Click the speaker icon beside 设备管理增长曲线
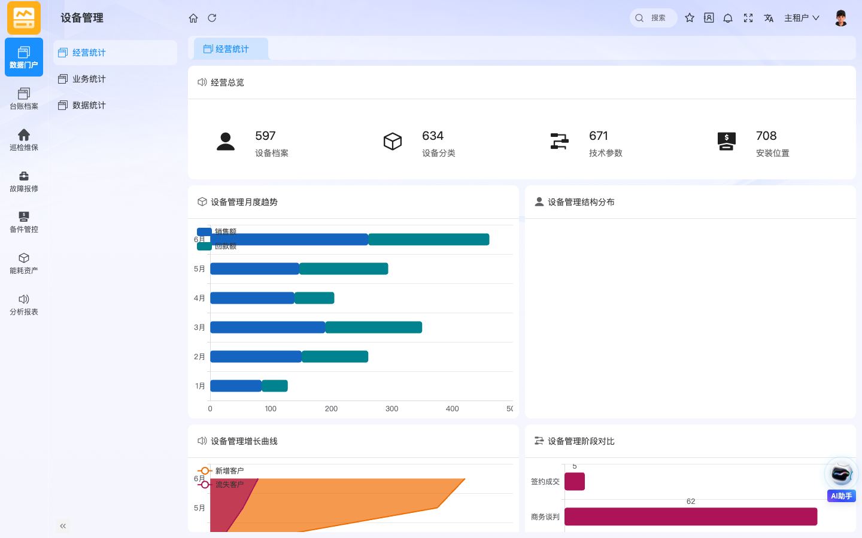 (202, 441)
